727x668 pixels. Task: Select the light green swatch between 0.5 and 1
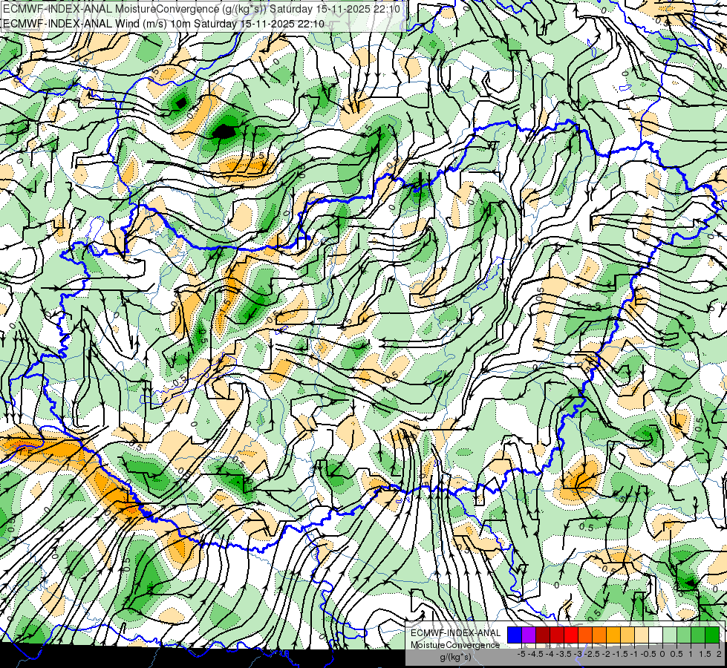[684, 635]
